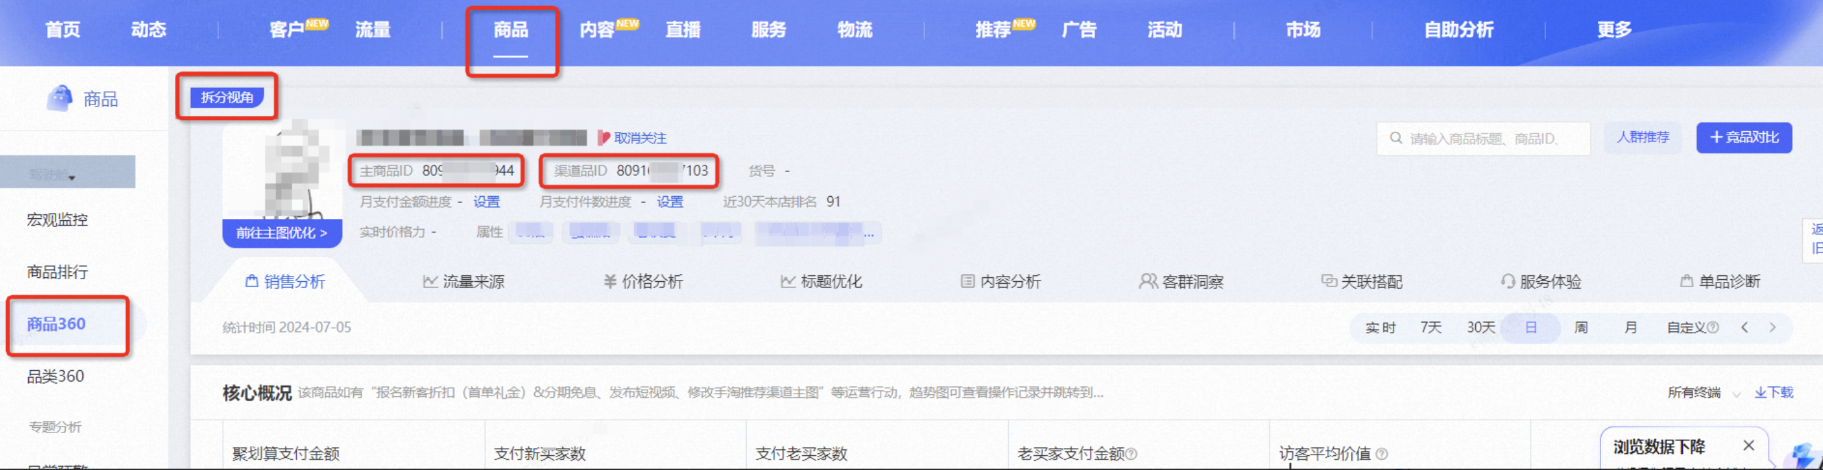The height and width of the screenshot is (470, 1823).
Task: Switch to 内容 in the top navigation
Action: (x=596, y=29)
